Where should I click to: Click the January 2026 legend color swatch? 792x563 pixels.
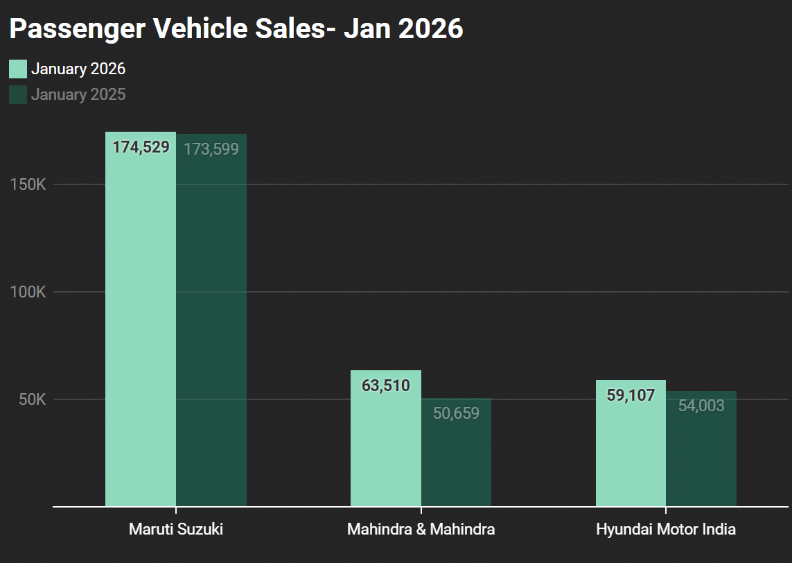18,69
